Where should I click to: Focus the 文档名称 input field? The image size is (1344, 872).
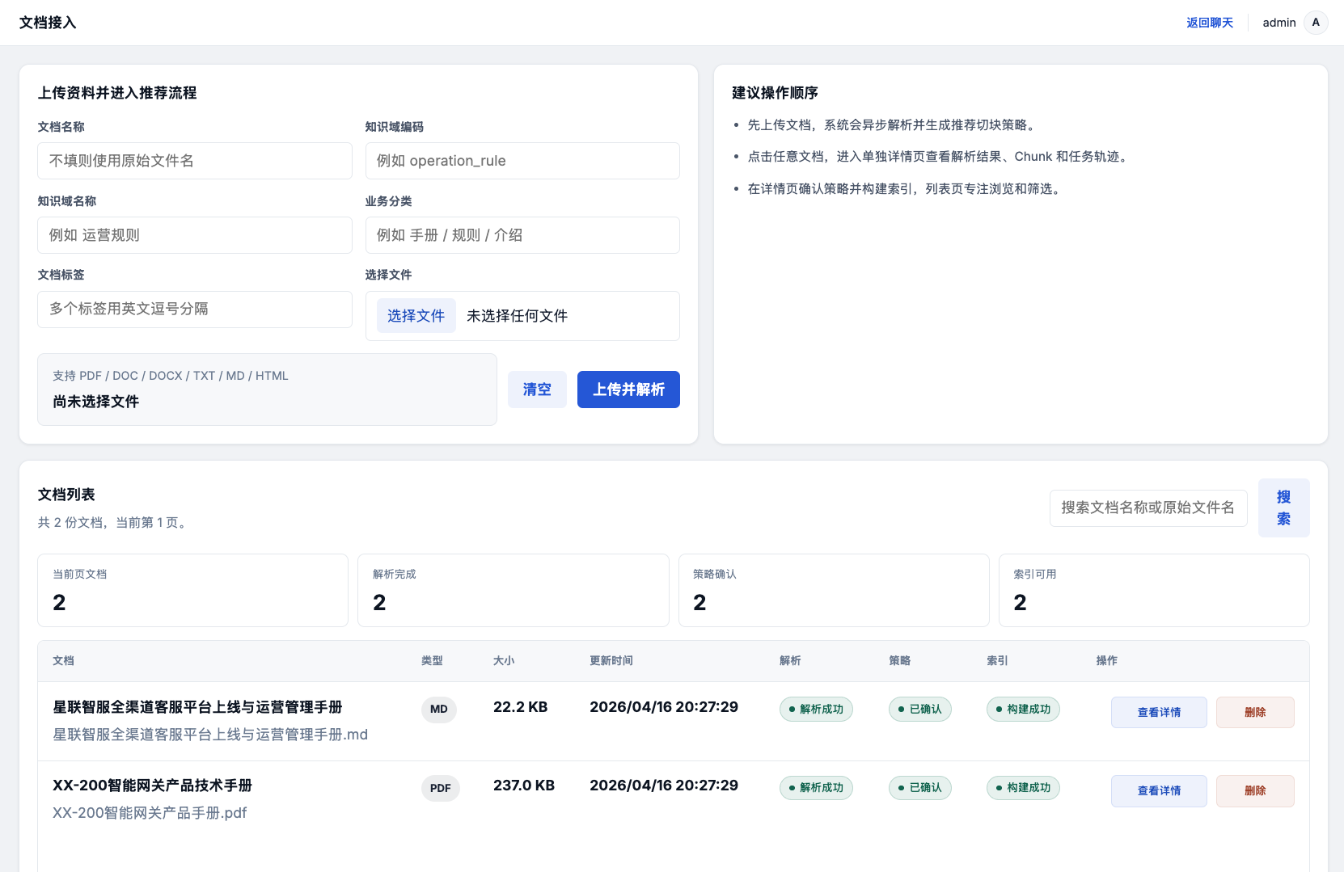194,161
